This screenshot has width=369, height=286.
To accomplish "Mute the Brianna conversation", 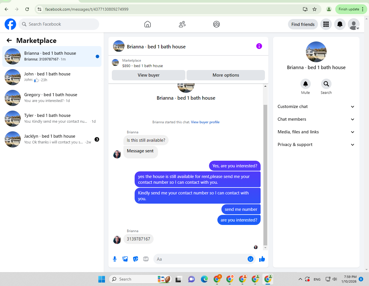I will (306, 84).
